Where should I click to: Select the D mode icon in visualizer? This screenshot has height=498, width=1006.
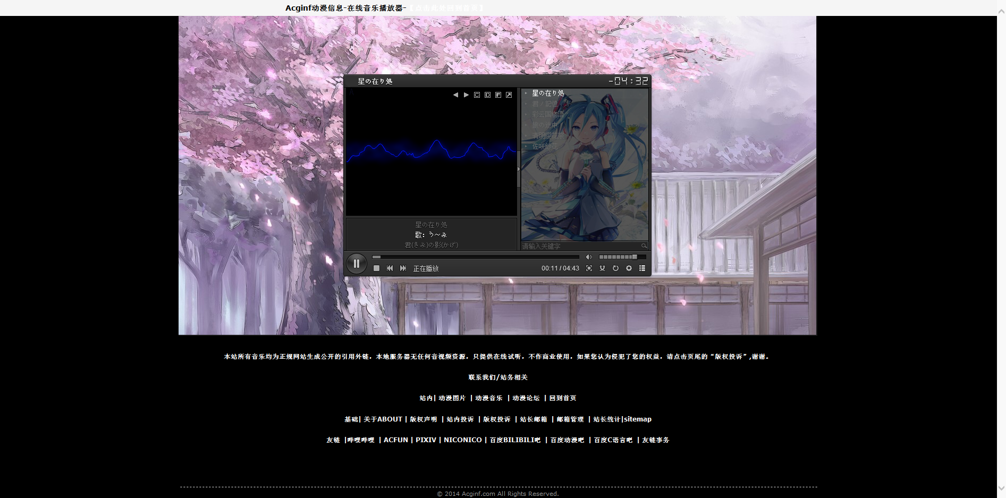pyautogui.click(x=487, y=95)
